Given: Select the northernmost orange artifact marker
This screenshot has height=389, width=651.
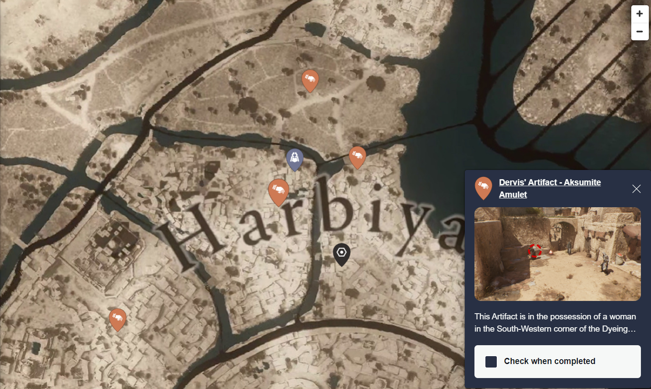Looking at the screenshot, I should [x=310, y=81].
